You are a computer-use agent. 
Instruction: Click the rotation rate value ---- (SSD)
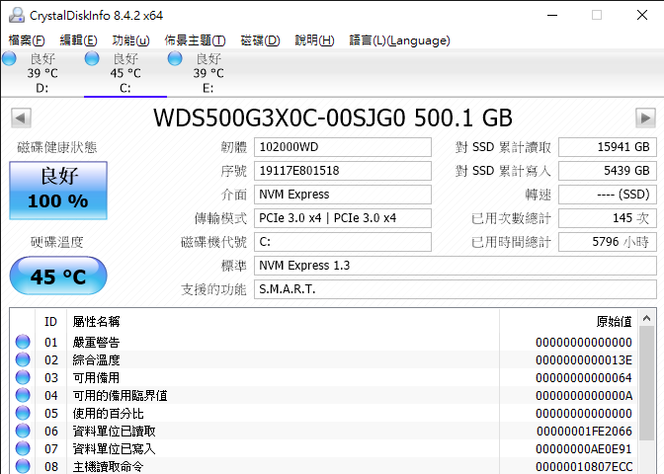click(608, 195)
